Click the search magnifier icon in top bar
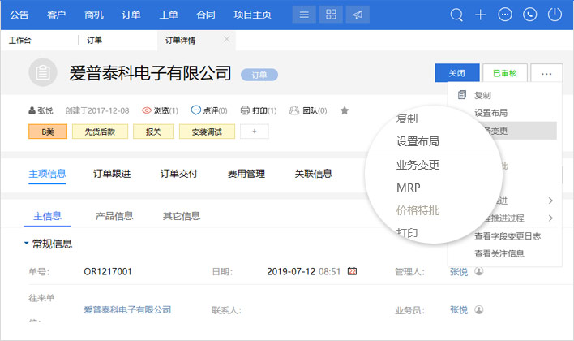Screen dimensions: 574x341 click(456, 15)
